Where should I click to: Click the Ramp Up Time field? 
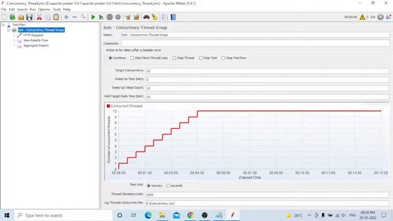pos(268,80)
